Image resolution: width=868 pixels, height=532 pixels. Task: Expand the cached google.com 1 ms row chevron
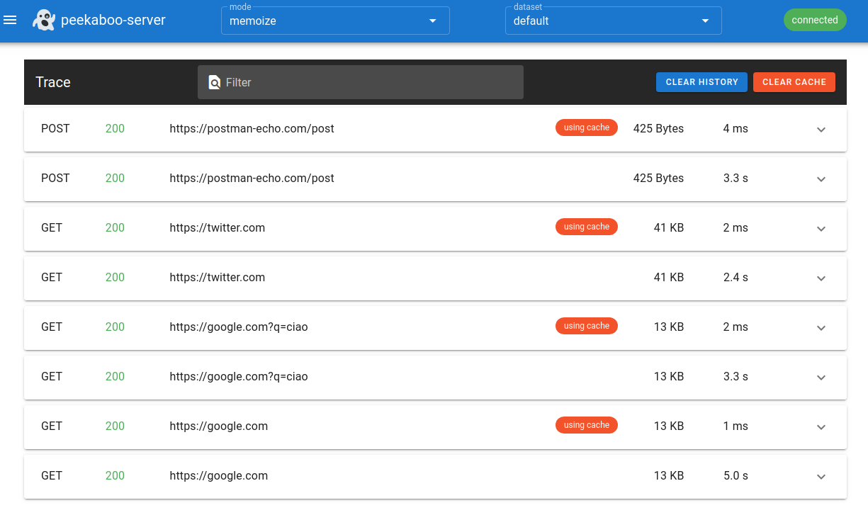[821, 426]
